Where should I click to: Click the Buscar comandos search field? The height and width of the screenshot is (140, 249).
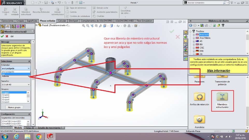205,3
